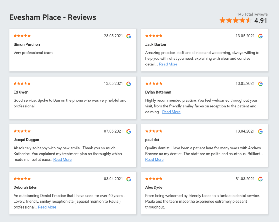Click Ed Owen's review date 13.05.2021
This screenshot has height=222, width=279.
pos(113,83)
